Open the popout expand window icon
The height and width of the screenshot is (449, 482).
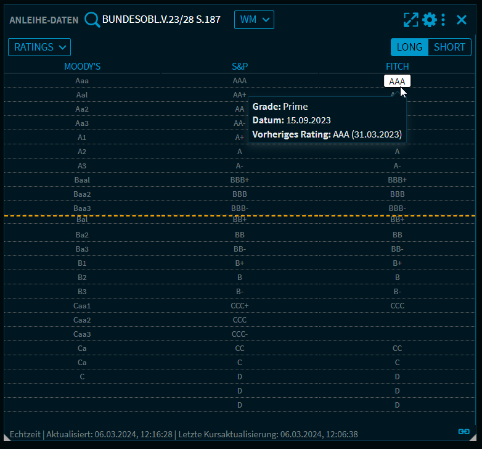click(411, 20)
